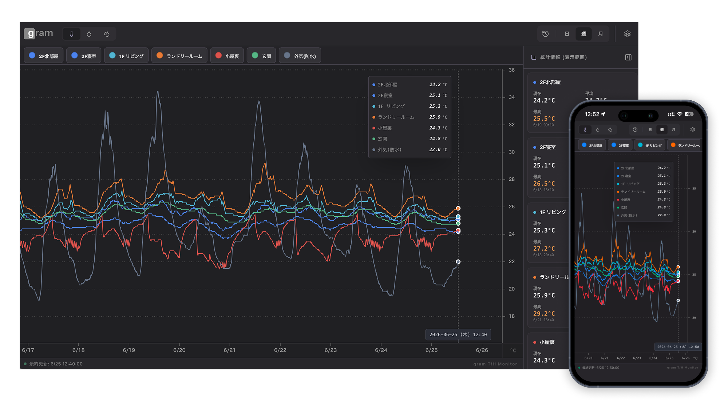Switch to the 日 (day) range tab
The image size is (728, 409).
point(567,34)
